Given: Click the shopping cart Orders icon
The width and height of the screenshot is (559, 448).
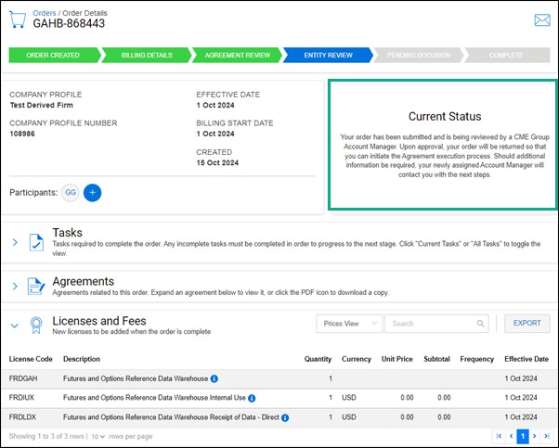Looking at the screenshot, I should click(x=16, y=20).
